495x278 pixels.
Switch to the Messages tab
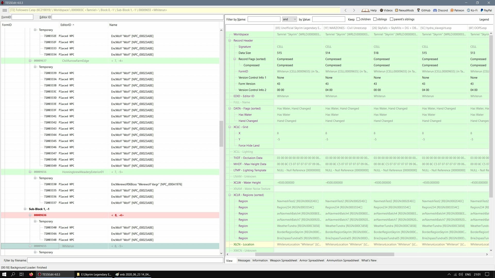point(244,260)
